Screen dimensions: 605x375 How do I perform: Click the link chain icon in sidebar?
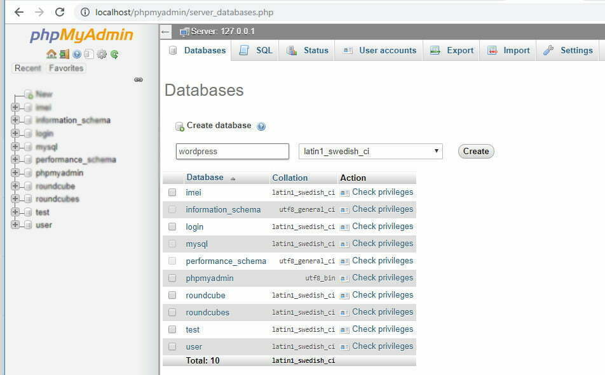click(x=139, y=80)
